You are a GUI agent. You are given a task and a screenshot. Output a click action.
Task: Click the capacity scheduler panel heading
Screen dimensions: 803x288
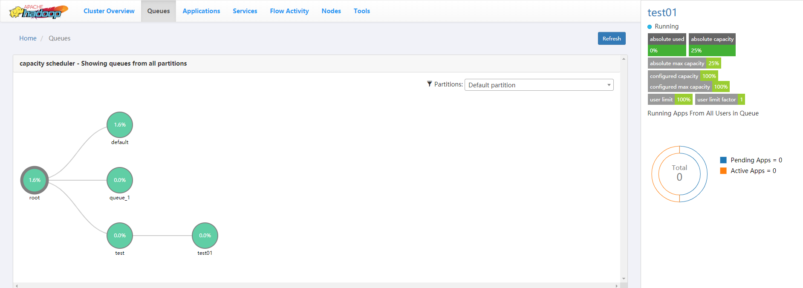[x=103, y=63]
